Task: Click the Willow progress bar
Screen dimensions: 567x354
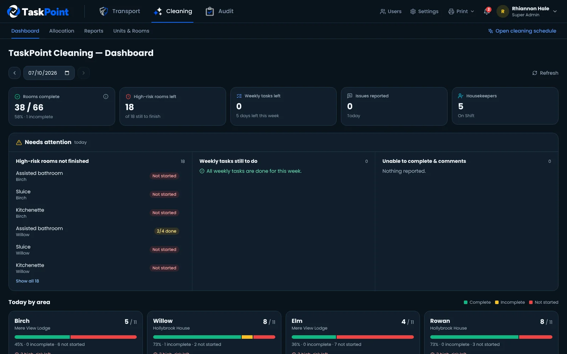Action: (x=214, y=337)
